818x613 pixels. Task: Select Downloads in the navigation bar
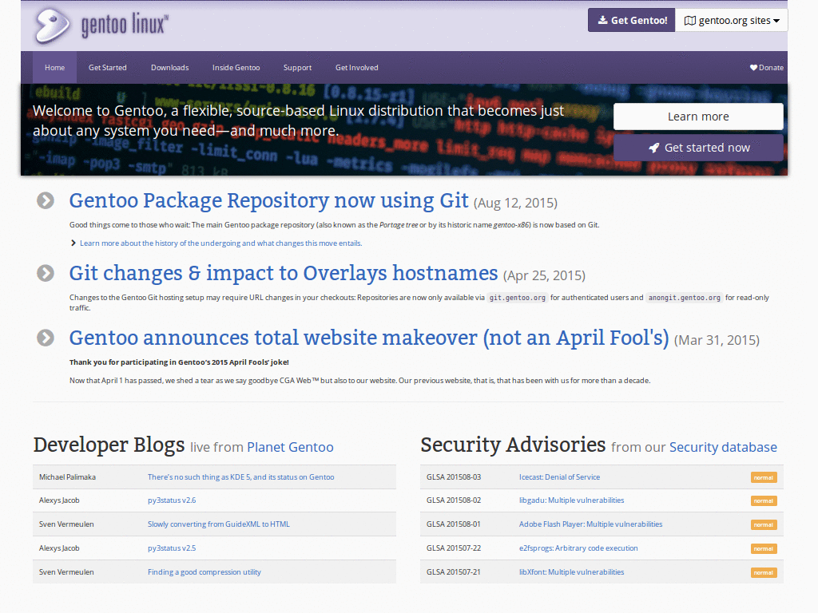click(169, 68)
